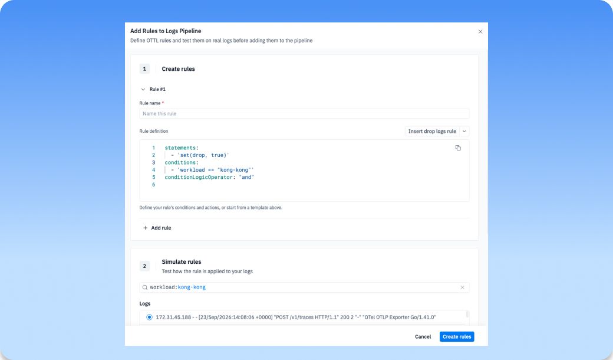Click the logs list scrollbar
The width and height of the screenshot is (613, 360).
467,314
